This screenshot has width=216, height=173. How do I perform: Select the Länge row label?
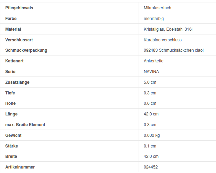pos(11,114)
